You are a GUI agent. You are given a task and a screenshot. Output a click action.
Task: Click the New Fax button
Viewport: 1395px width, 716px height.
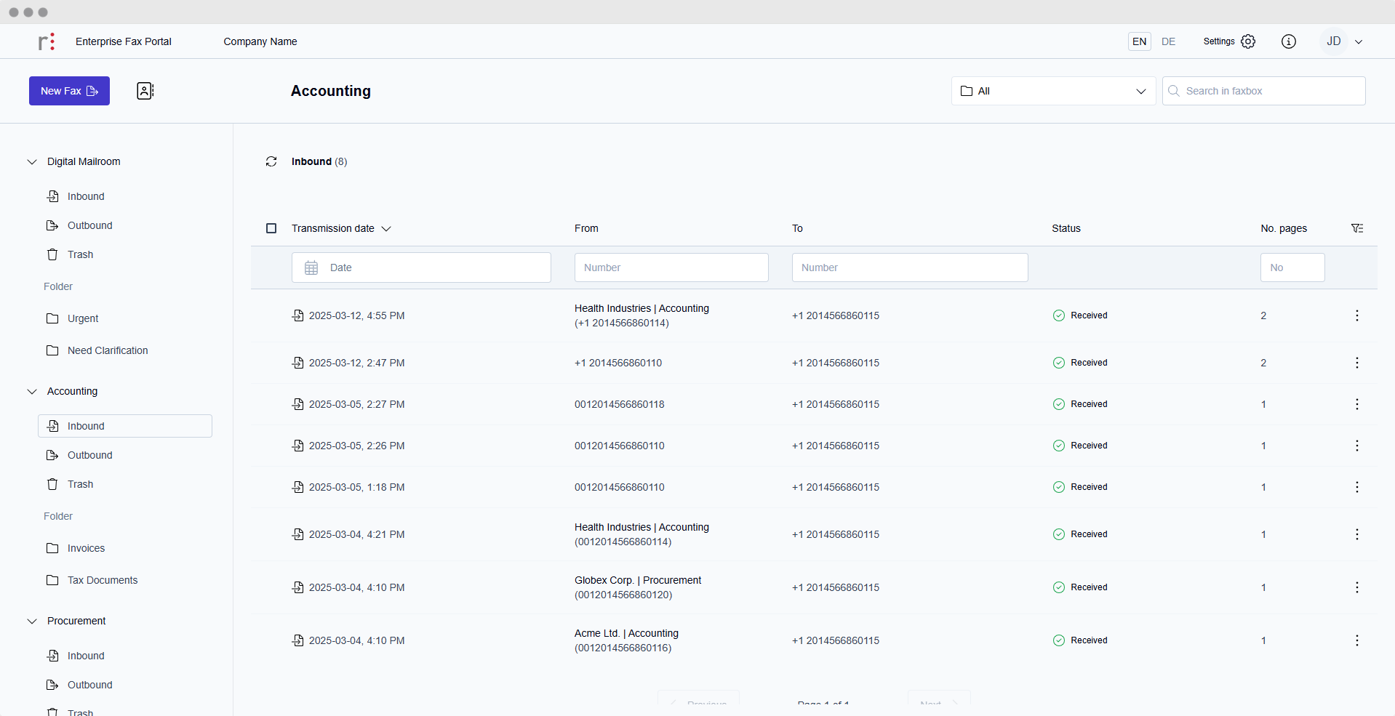tap(69, 91)
